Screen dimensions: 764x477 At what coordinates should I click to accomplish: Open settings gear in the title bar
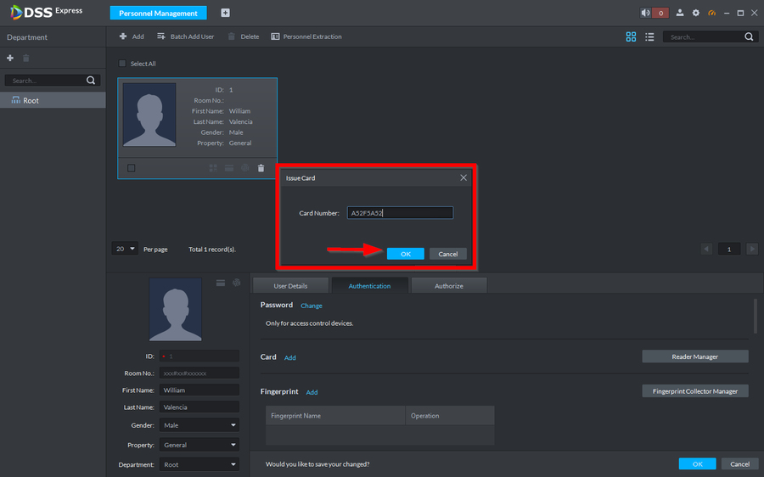(x=696, y=13)
